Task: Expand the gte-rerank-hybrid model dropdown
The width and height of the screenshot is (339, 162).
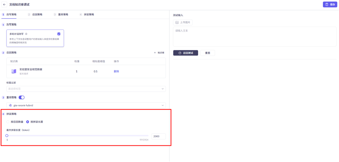Action: [x=86, y=105]
